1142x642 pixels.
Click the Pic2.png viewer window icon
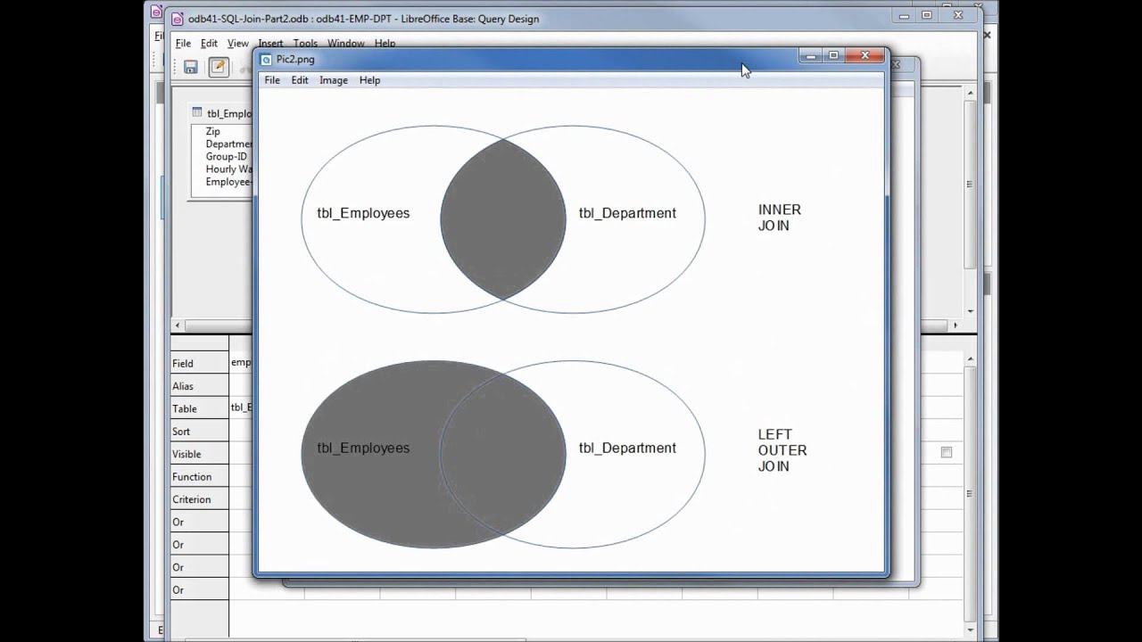(266, 60)
